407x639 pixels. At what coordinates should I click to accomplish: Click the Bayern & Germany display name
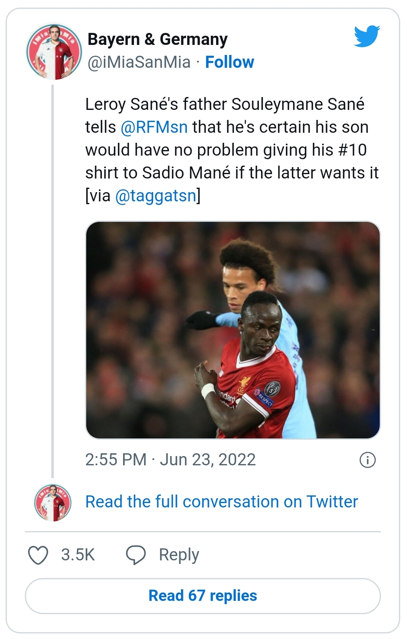point(157,39)
